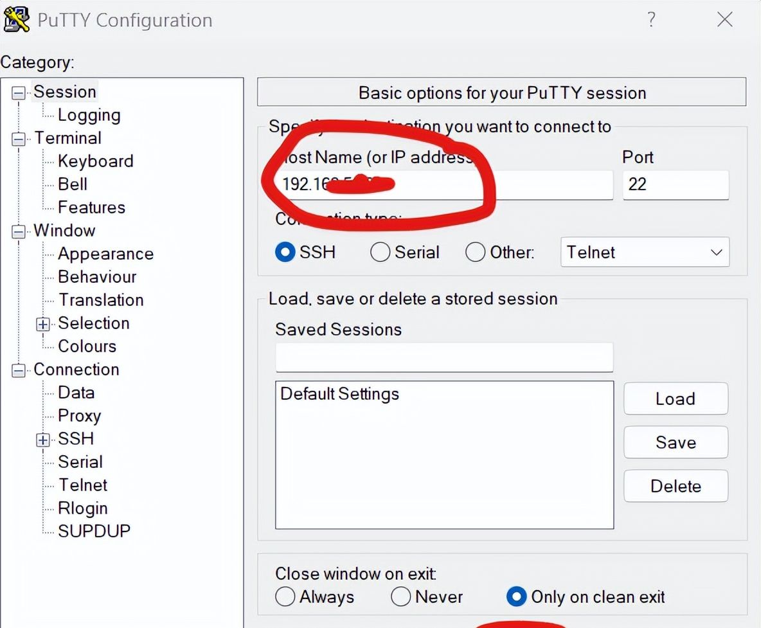Image resolution: width=761 pixels, height=628 pixels.
Task: Set close window on exit to Never
Action: (x=400, y=597)
